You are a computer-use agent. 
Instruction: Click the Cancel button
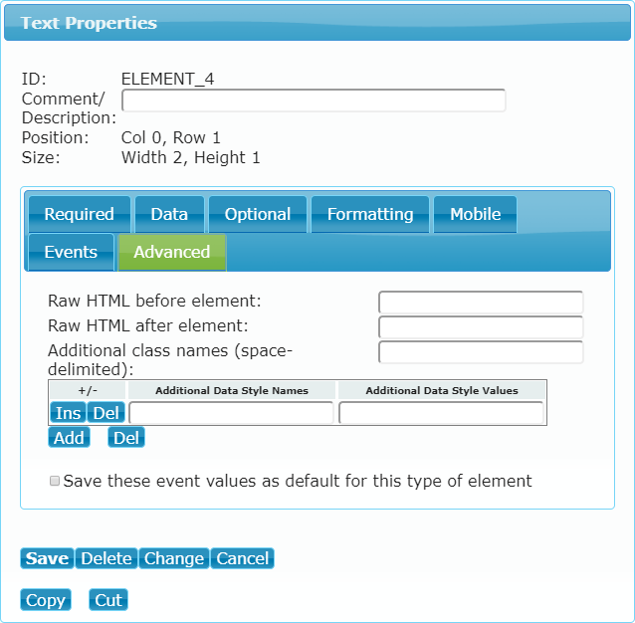[243, 558]
